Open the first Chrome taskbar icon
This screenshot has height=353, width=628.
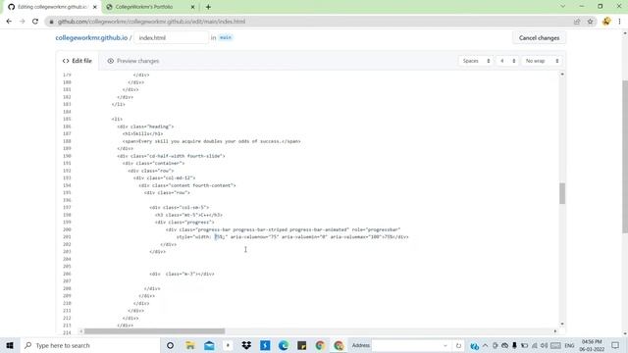point(320,345)
